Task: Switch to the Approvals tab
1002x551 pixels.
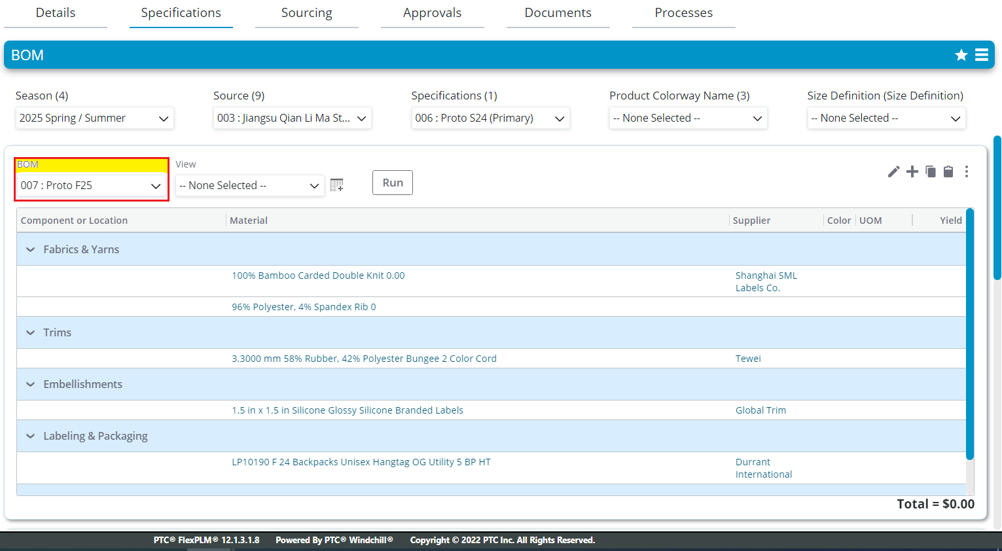Action: 433,13
